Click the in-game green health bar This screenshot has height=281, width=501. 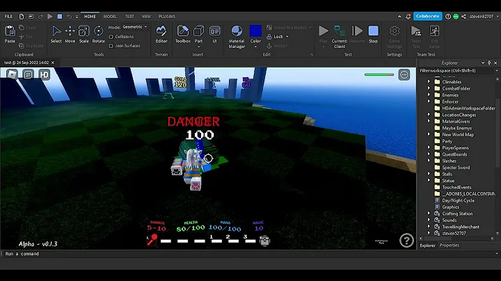(x=379, y=74)
